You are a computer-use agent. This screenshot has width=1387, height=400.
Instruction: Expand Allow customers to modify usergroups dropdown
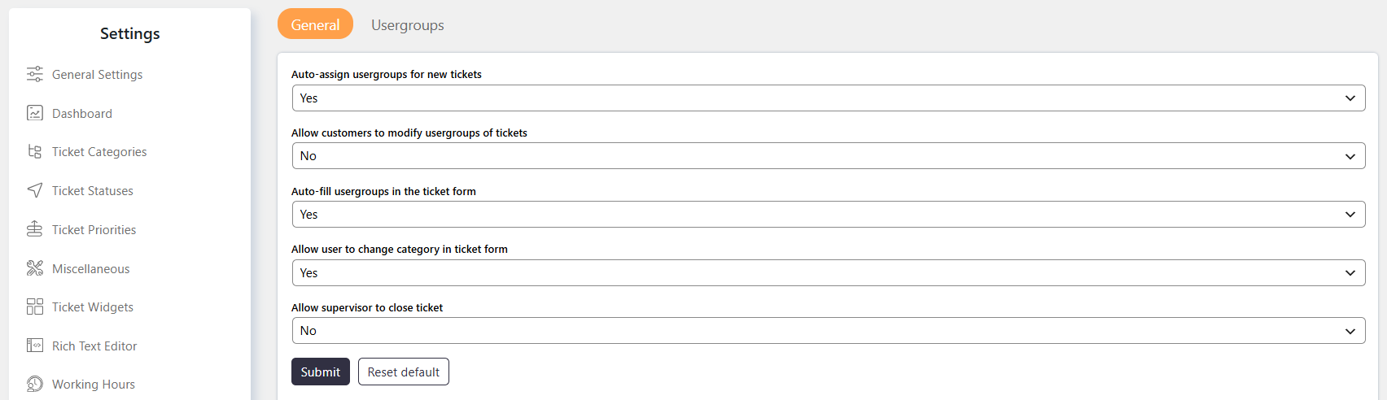[x=829, y=156]
